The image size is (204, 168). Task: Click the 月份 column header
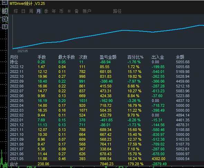(x=14, y=57)
